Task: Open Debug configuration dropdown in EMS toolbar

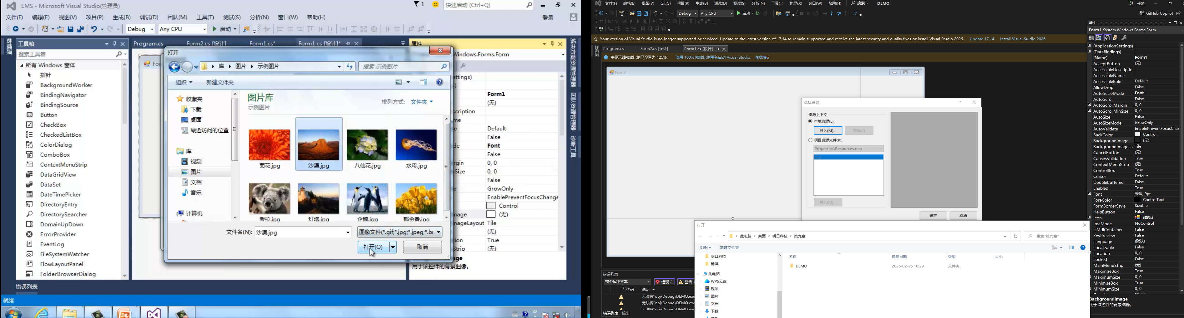Action: [141, 29]
